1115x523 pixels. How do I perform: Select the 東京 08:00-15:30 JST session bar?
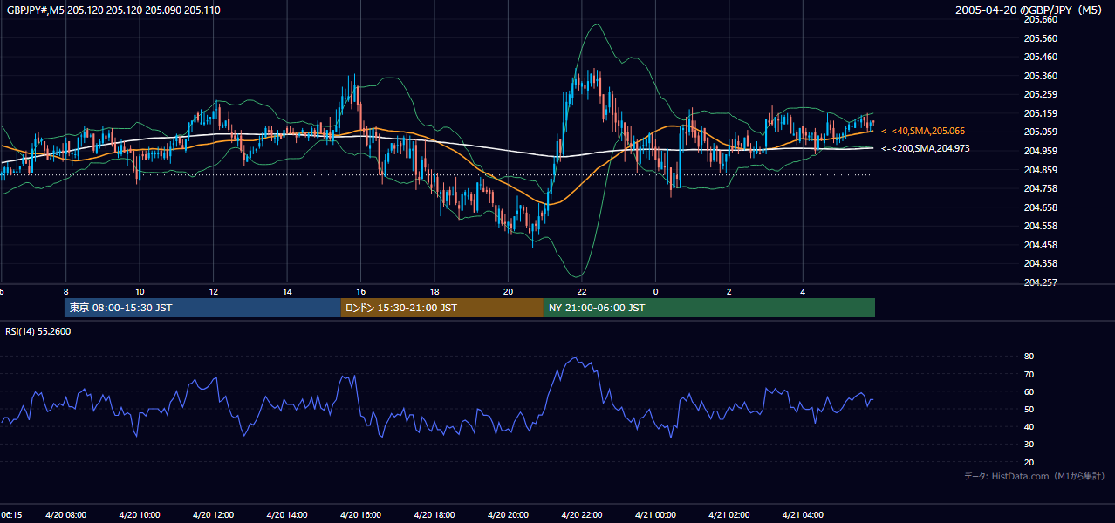(x=202, y=308)
